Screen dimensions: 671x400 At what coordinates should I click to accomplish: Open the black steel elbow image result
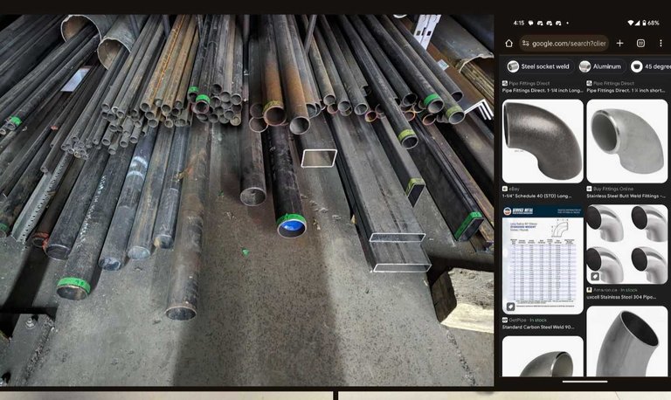tap(542, 140)
